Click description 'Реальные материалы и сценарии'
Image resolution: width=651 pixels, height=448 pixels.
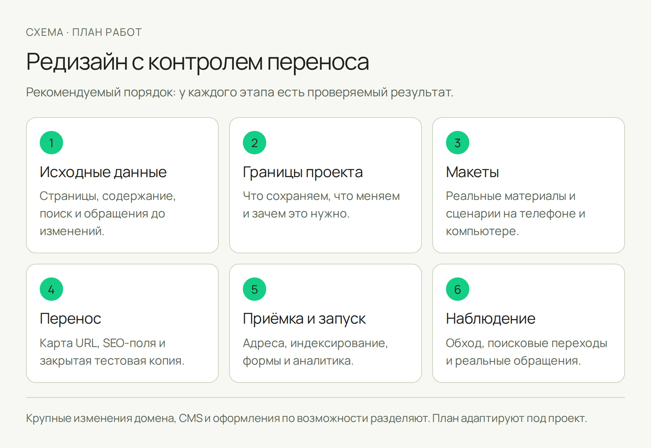click(x=516, y=214)
